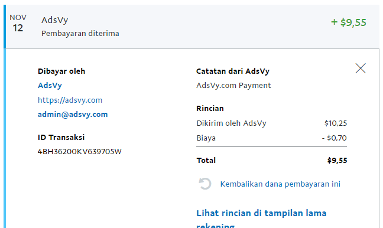Viewport: 383px width, 228px height.
Task: Click the Rincian section heading
Action: pos(210,108)
